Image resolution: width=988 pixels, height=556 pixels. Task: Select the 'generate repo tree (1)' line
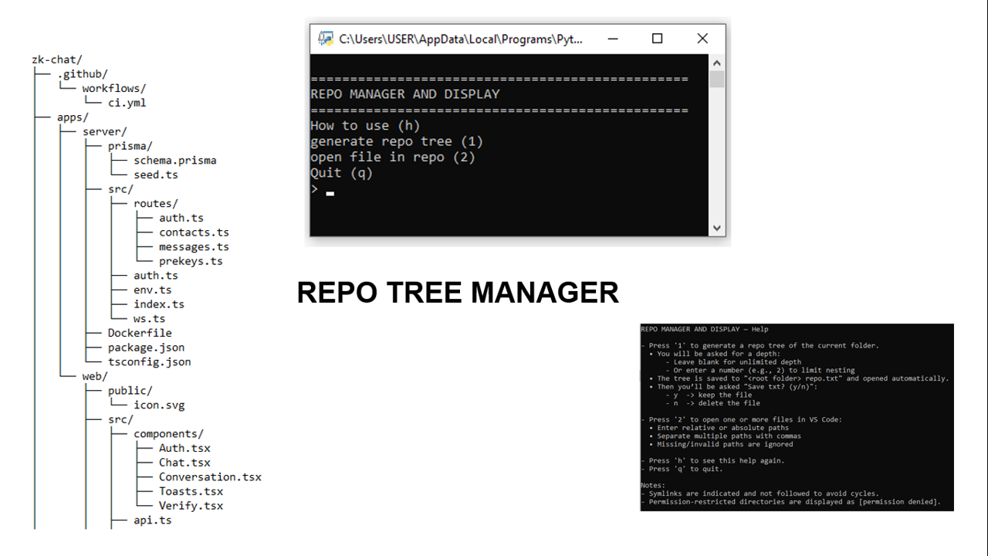pyautogui.click(x=397, y=141)
